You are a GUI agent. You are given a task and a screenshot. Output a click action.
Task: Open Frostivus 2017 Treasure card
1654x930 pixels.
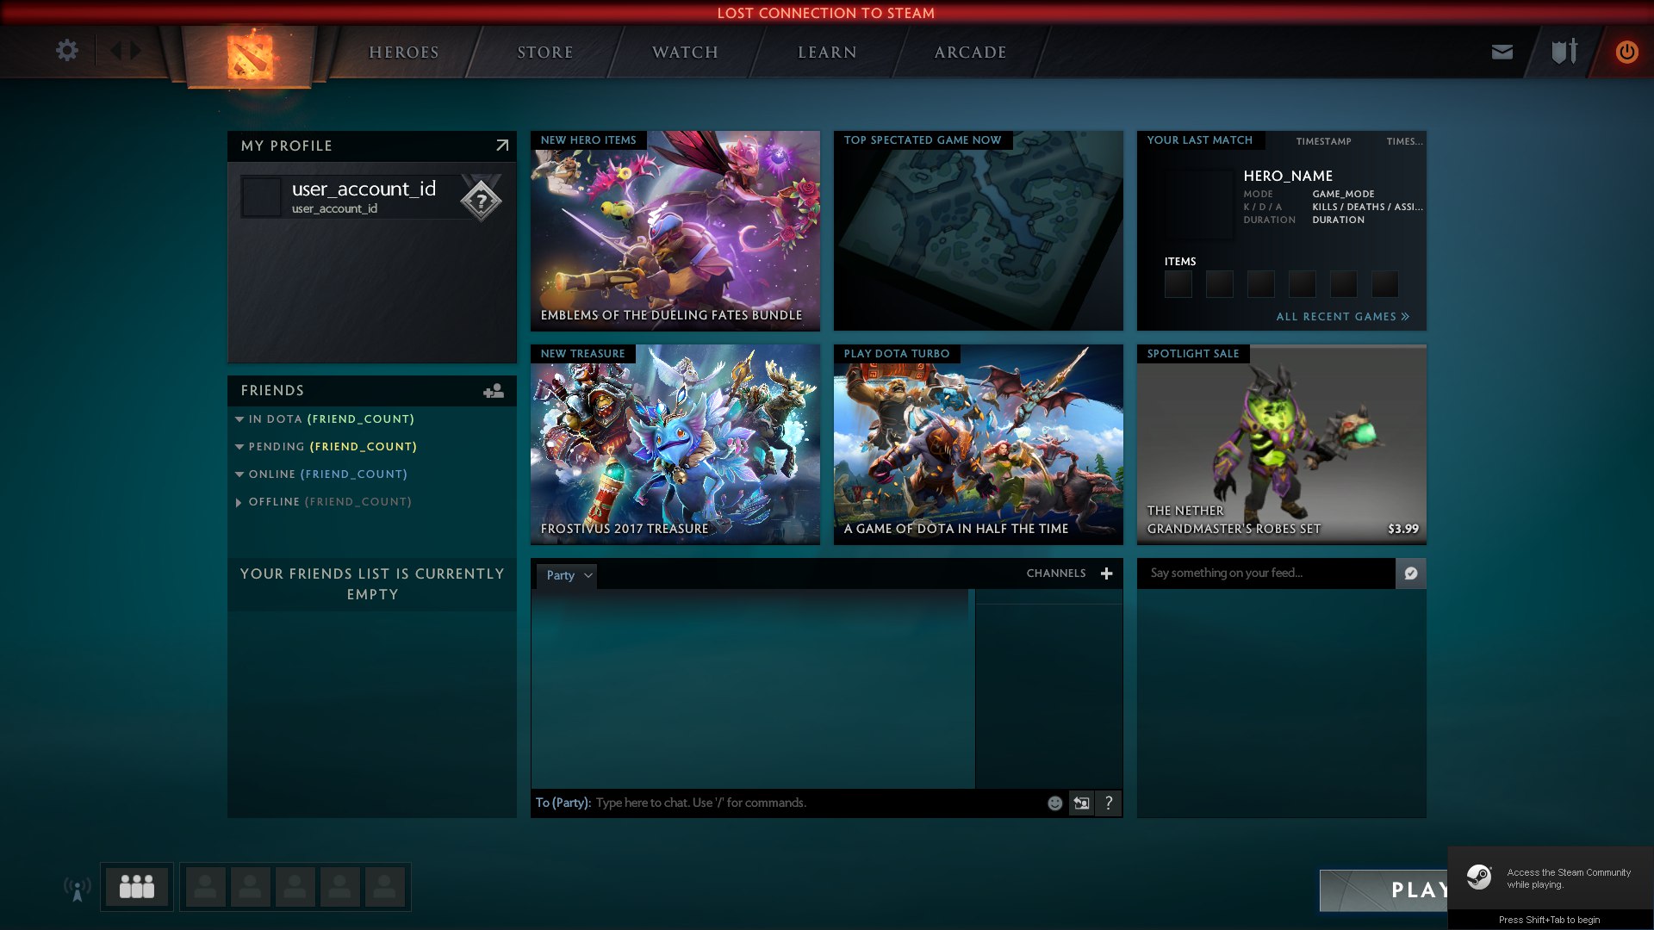click(x=675, y=444)
